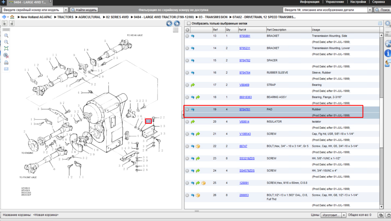391x221 pixels.
Task: Open part link 9705891
Action: (245, 36)
